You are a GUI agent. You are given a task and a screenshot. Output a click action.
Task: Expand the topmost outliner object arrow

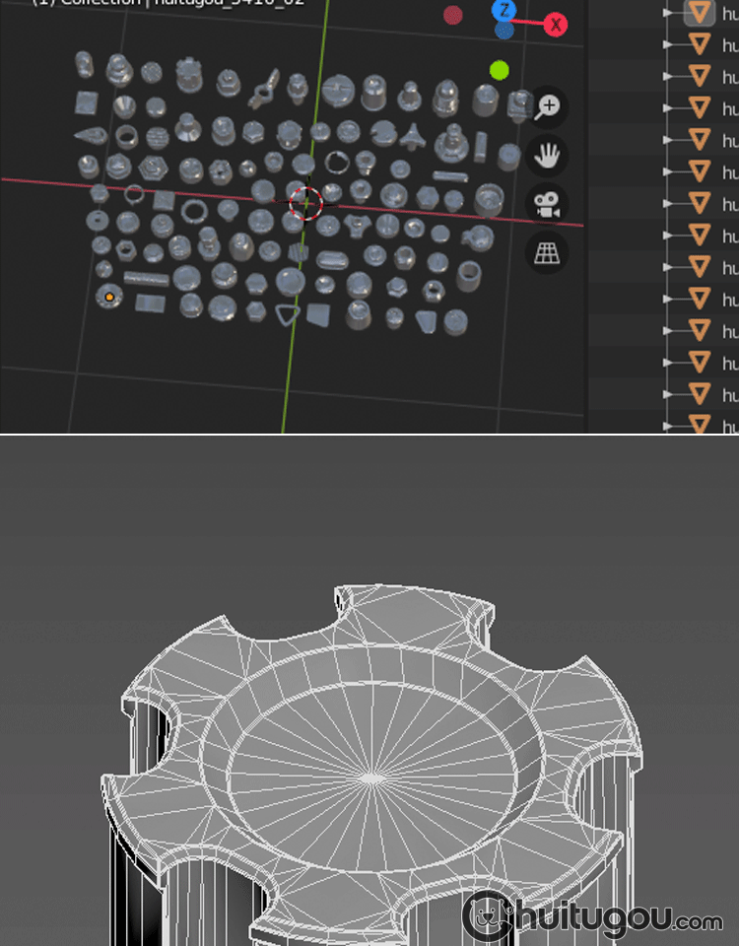(668, 12)
